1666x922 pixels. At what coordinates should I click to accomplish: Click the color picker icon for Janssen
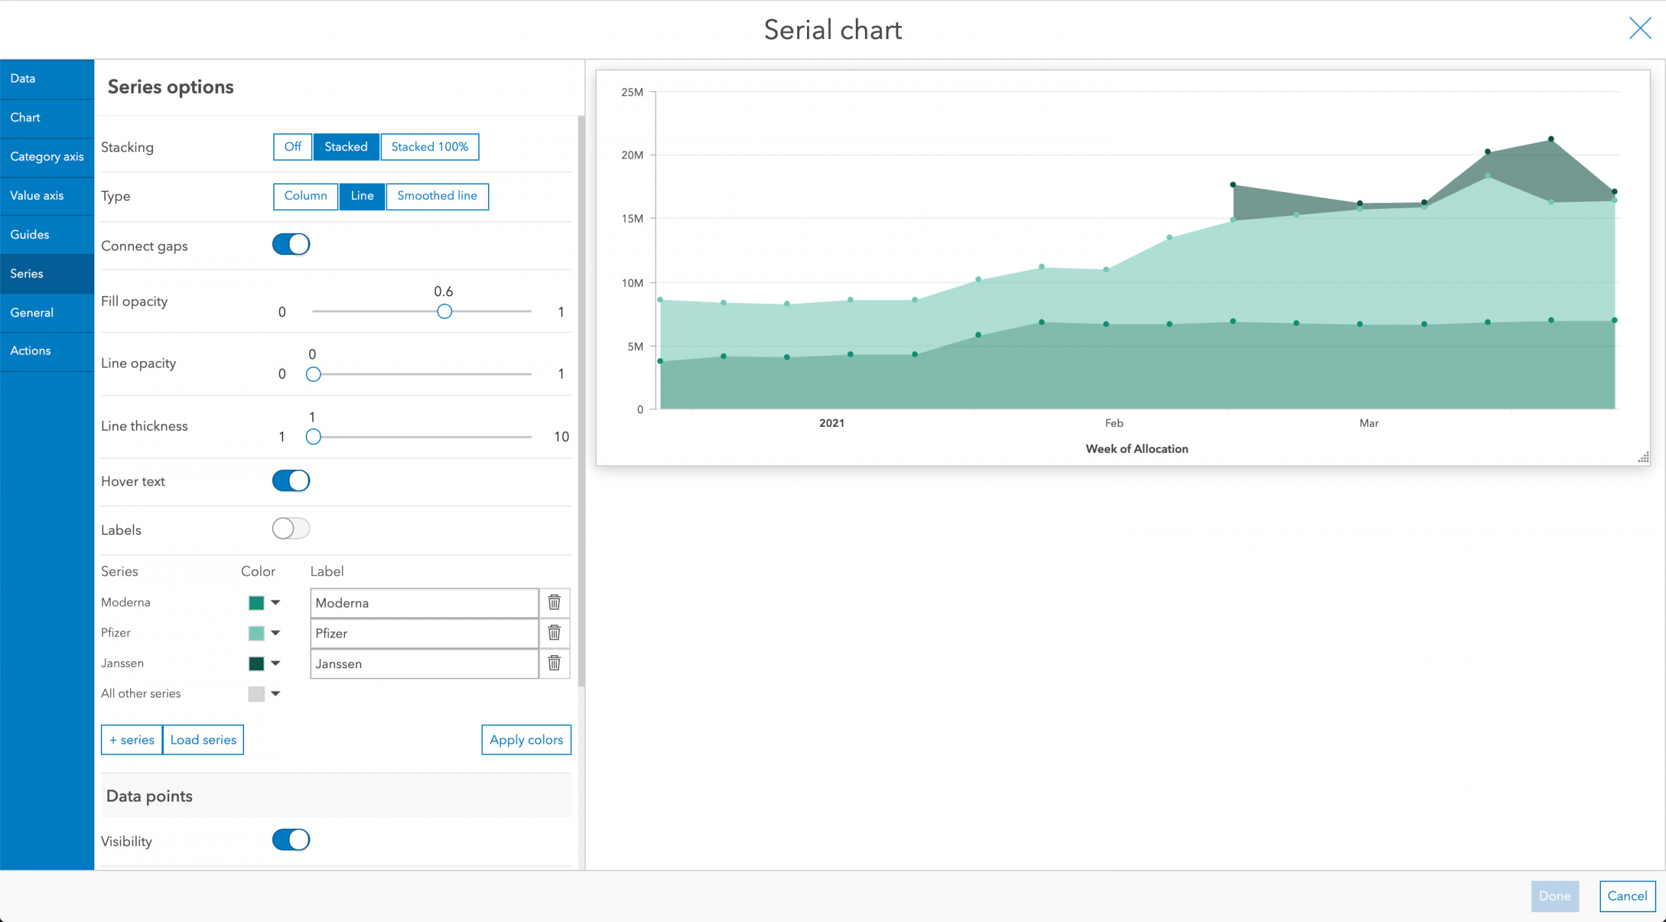click(x=260, y=662)
